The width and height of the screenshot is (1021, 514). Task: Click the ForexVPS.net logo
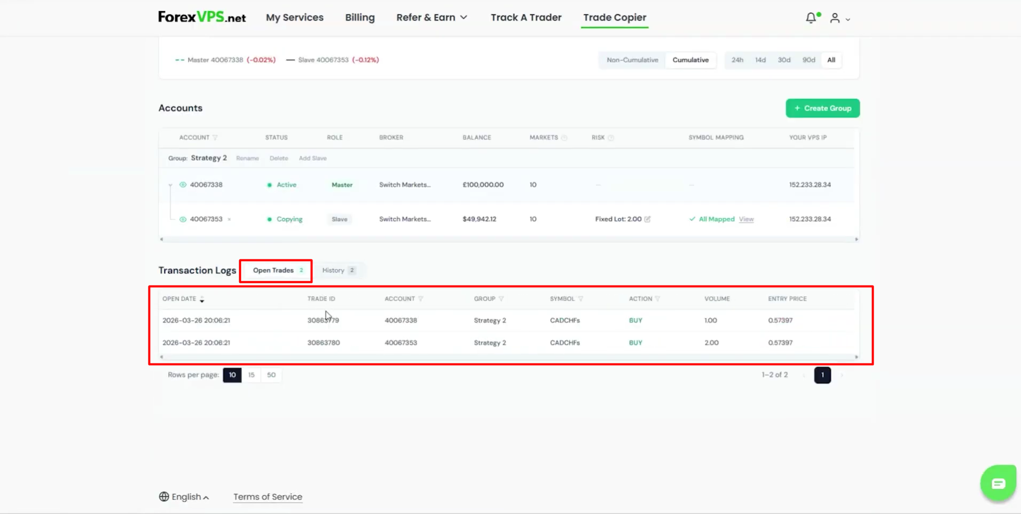(x=202, y=17)
